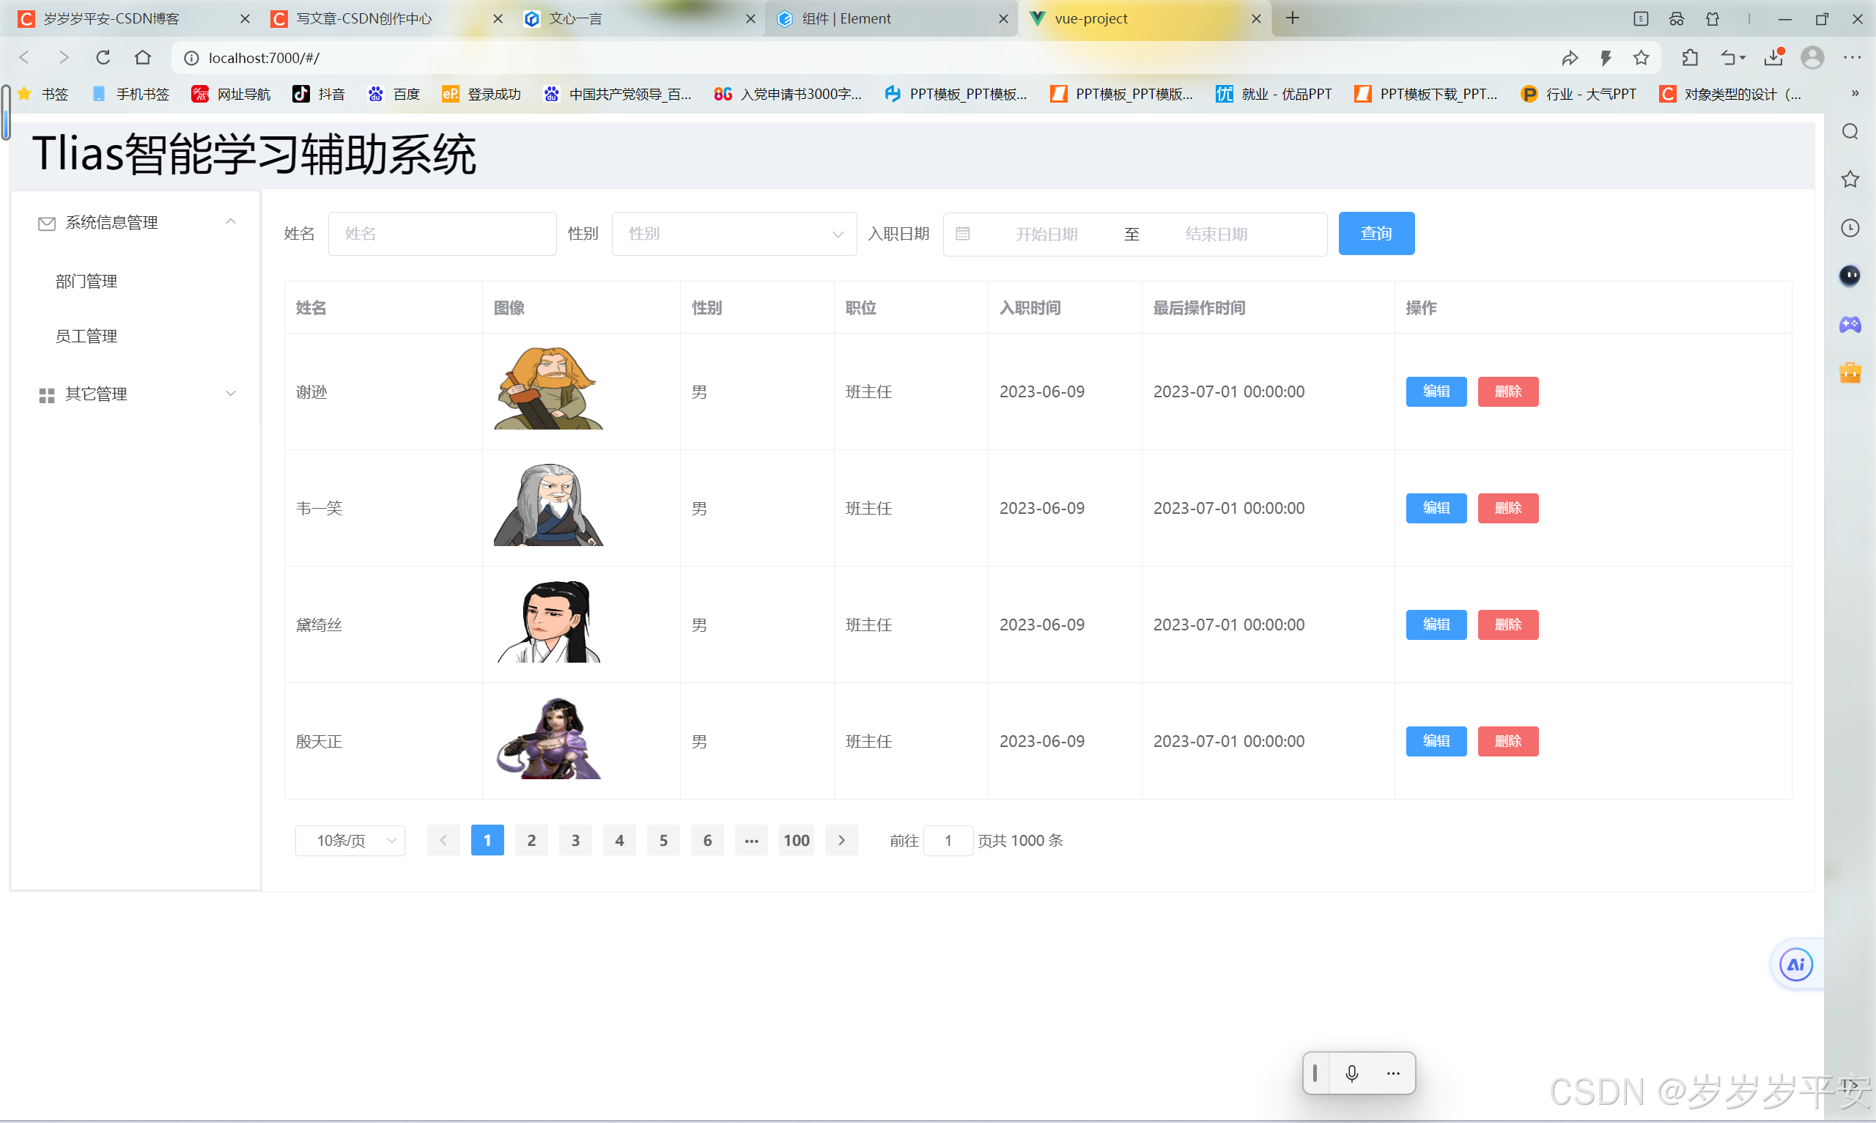Expand the 其它管理 menu

click(x=137, y=394)
